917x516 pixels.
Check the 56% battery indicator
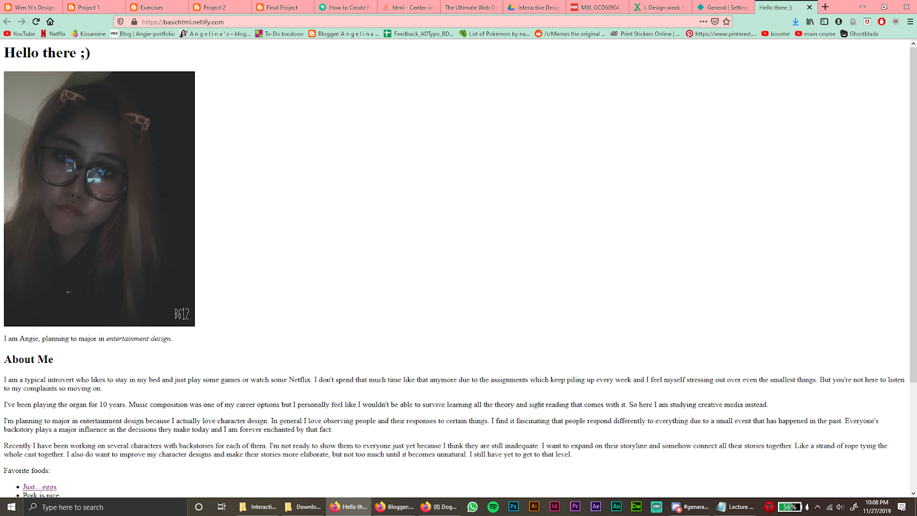coord(789,507)
